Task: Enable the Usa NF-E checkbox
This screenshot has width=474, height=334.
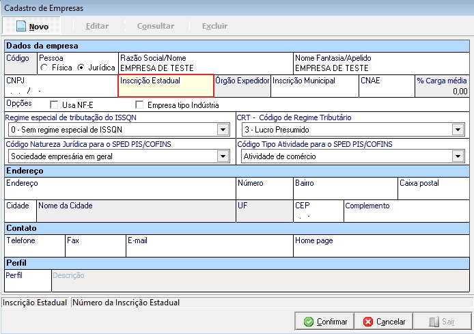Action: coord(55,105)
